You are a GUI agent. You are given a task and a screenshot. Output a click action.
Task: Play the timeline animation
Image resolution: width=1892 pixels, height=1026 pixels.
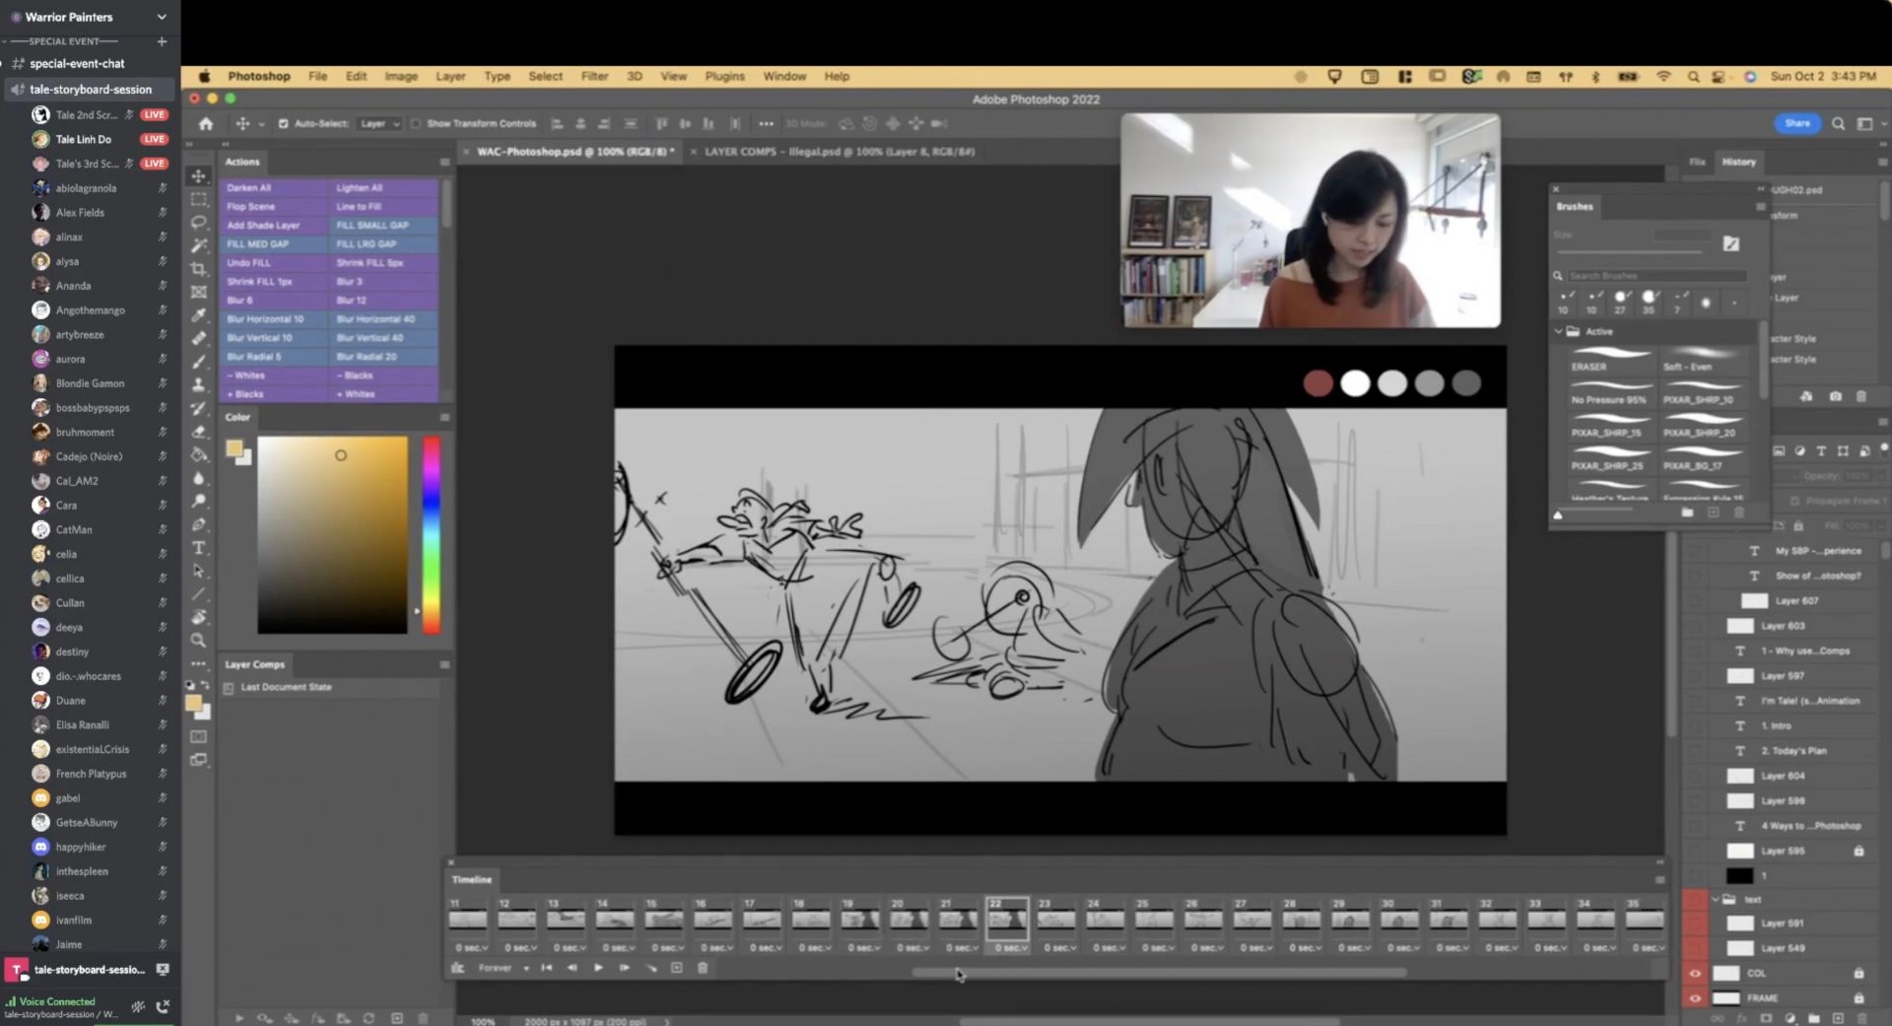click(598, 968)
